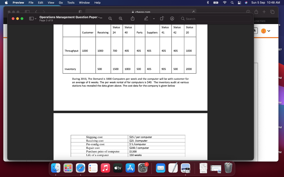Click the Zoom Out magnifier icon

coord(110,19)
